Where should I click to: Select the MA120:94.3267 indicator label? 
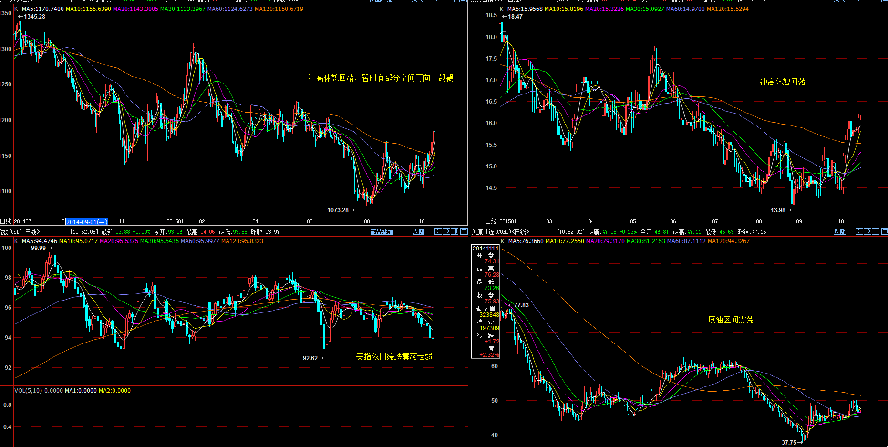729,241
